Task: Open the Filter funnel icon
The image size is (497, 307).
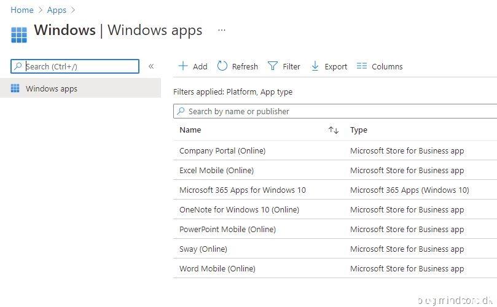Action: 273,66
